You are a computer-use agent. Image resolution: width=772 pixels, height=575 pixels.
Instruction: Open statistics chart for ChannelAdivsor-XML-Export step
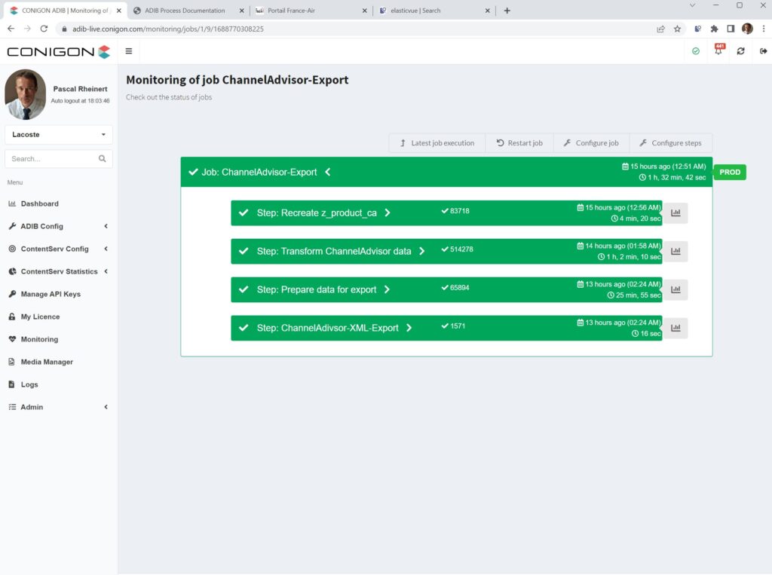(675, 328)
